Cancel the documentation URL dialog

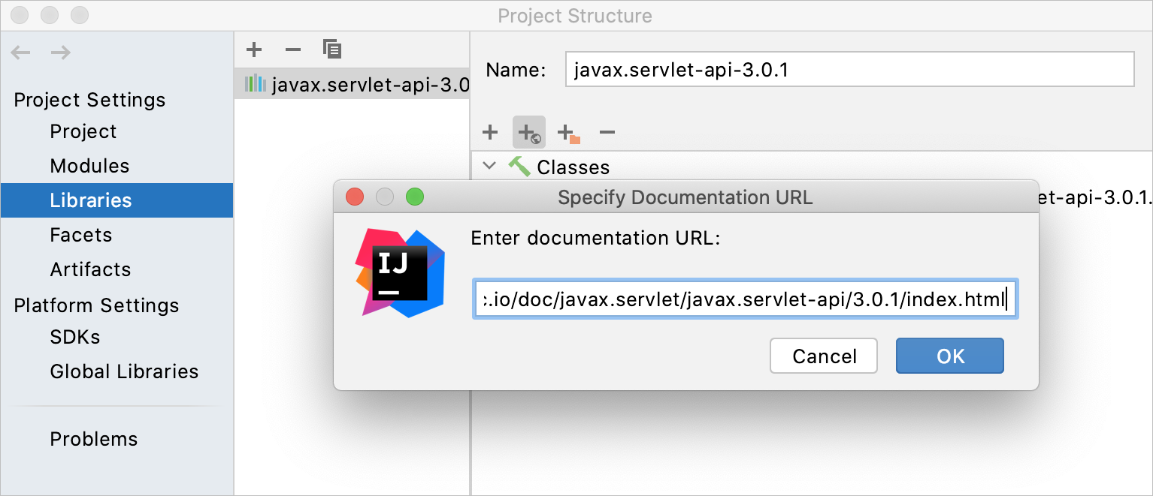click(824, 356)
